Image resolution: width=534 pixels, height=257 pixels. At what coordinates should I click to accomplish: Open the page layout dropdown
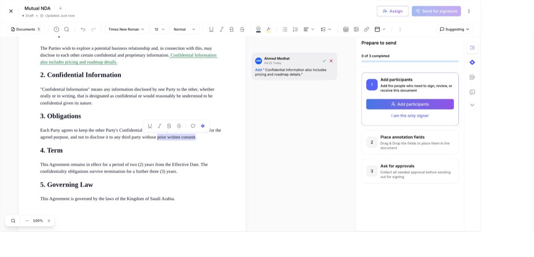380,29
